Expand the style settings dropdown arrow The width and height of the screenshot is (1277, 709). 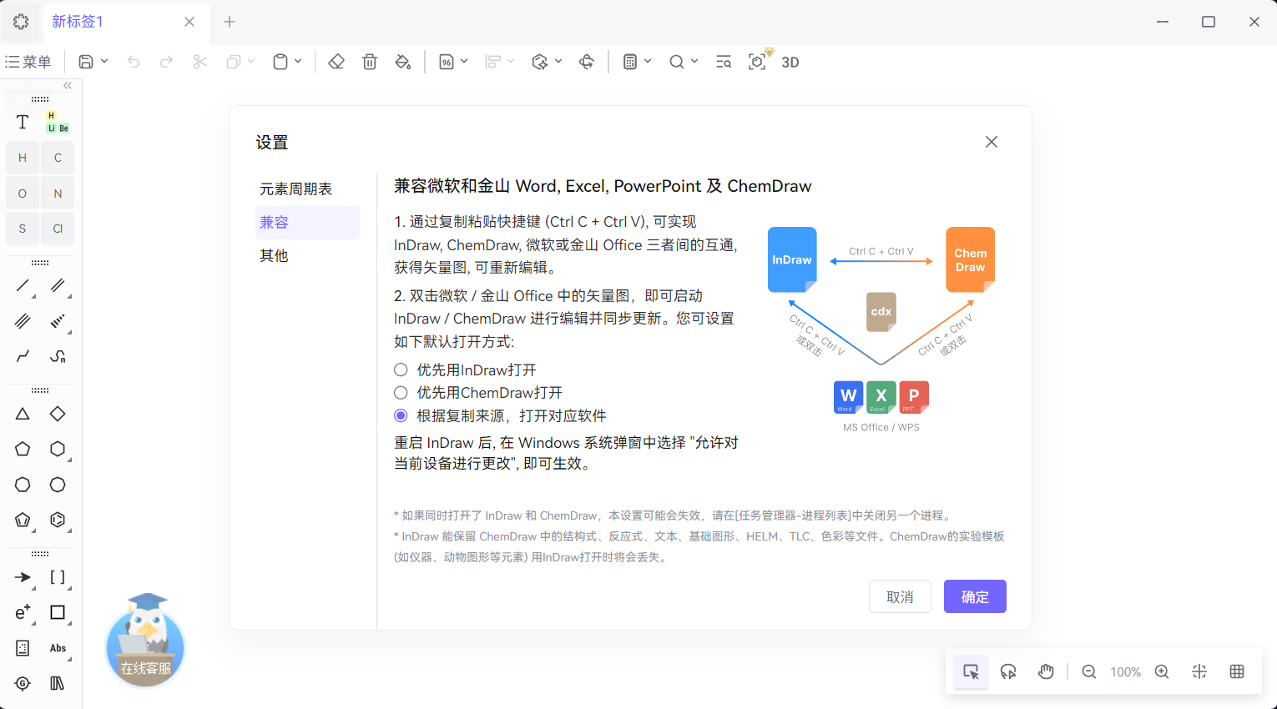tap(464, 62)
